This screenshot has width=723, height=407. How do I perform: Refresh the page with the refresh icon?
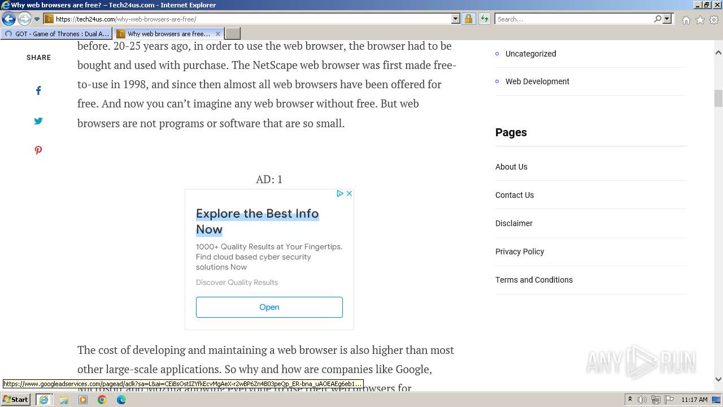click(x=484, y=19)
